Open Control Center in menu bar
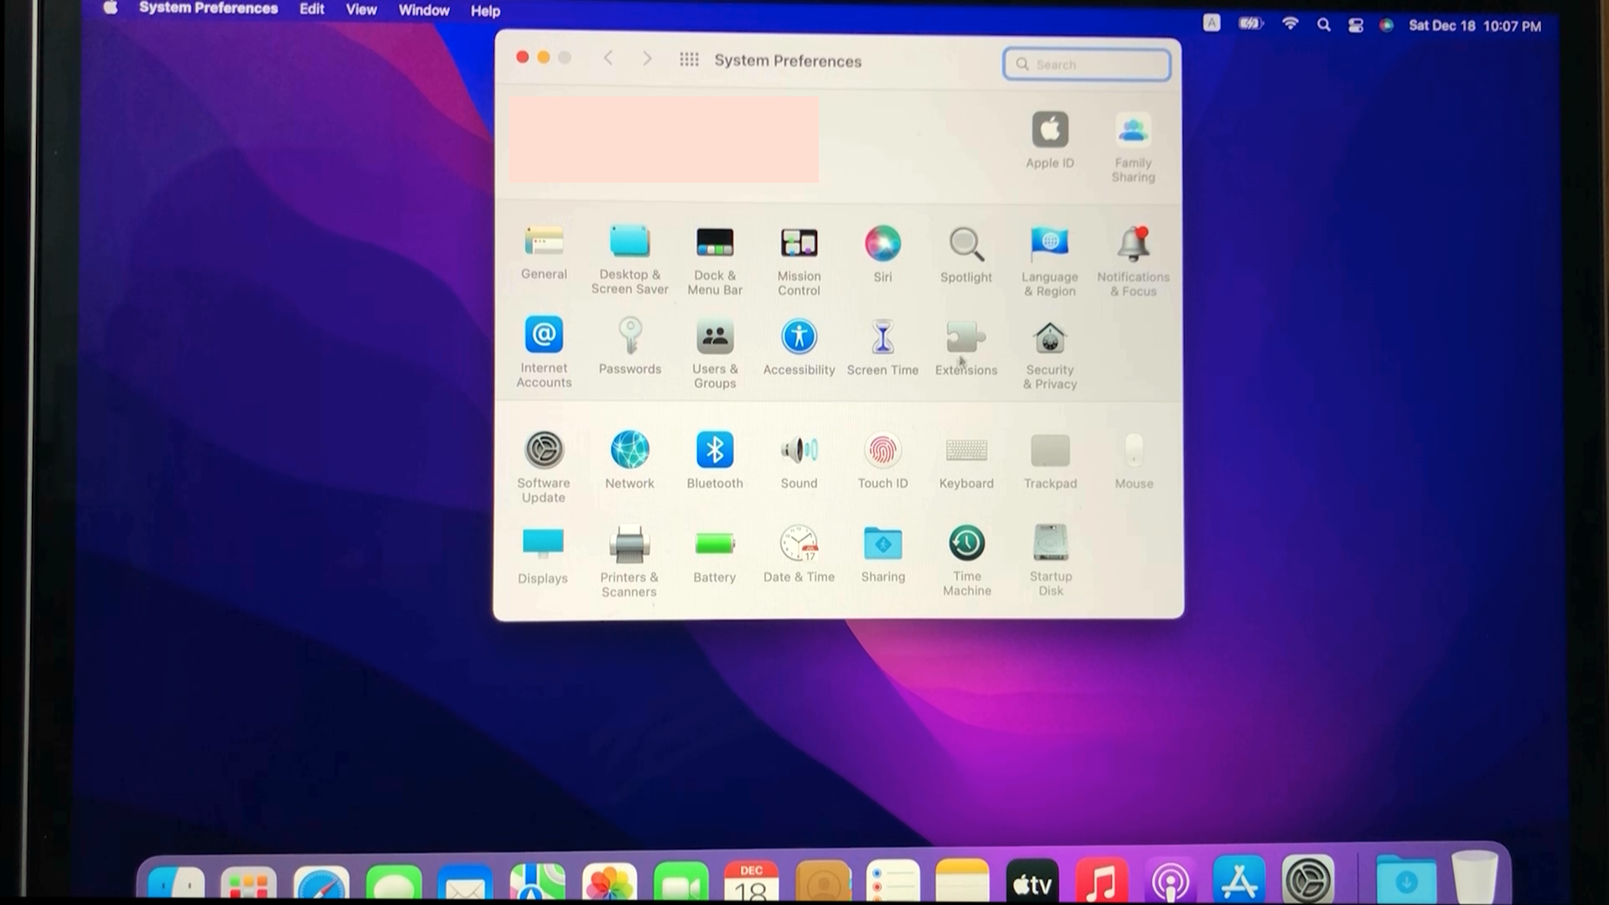 point(1355,25)
